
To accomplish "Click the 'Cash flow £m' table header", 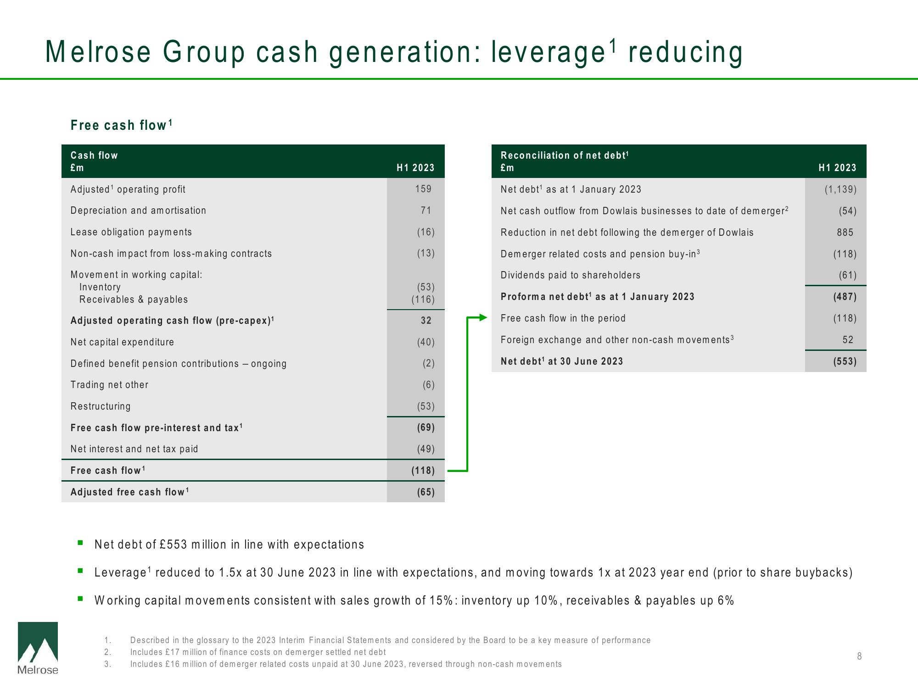I will [94, 161].
